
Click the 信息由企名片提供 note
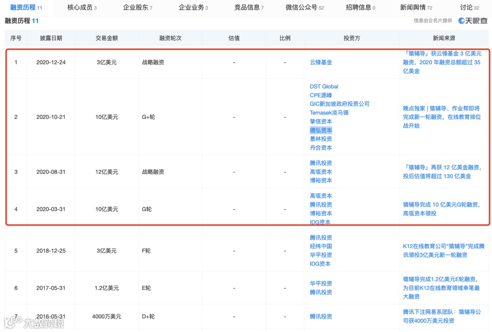tap(433, 20)
